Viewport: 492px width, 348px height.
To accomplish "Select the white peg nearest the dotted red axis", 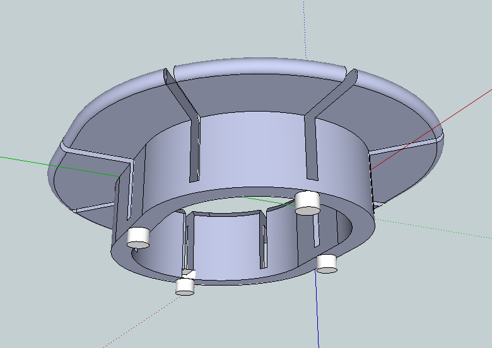I will click(185, 287).
